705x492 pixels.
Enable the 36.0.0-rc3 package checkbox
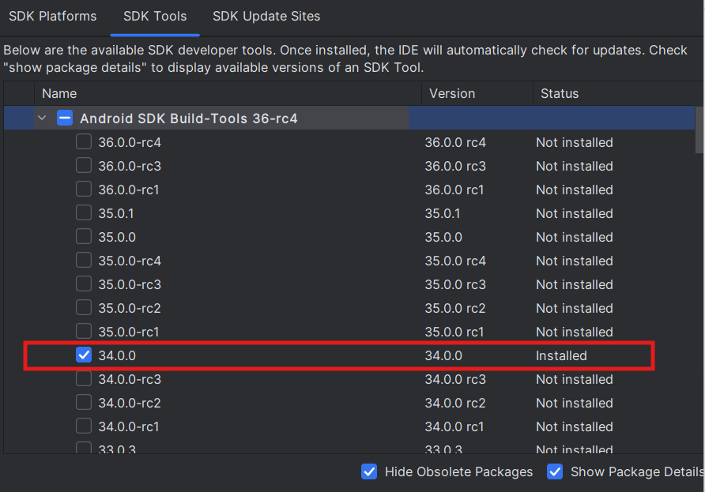click(84, 166)
